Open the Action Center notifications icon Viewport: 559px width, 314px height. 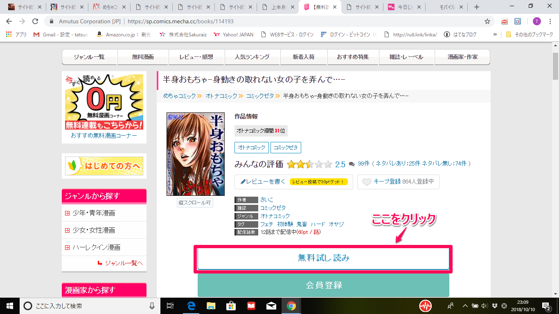(546, 306)
